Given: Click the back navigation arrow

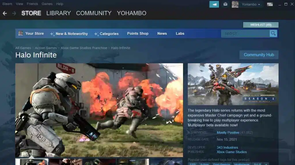Looking at the screenshot, I should (4, 13).
